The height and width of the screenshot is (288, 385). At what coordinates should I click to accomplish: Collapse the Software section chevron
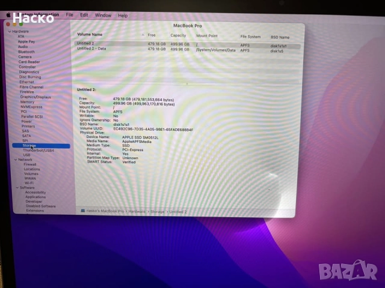click(17, 188)
